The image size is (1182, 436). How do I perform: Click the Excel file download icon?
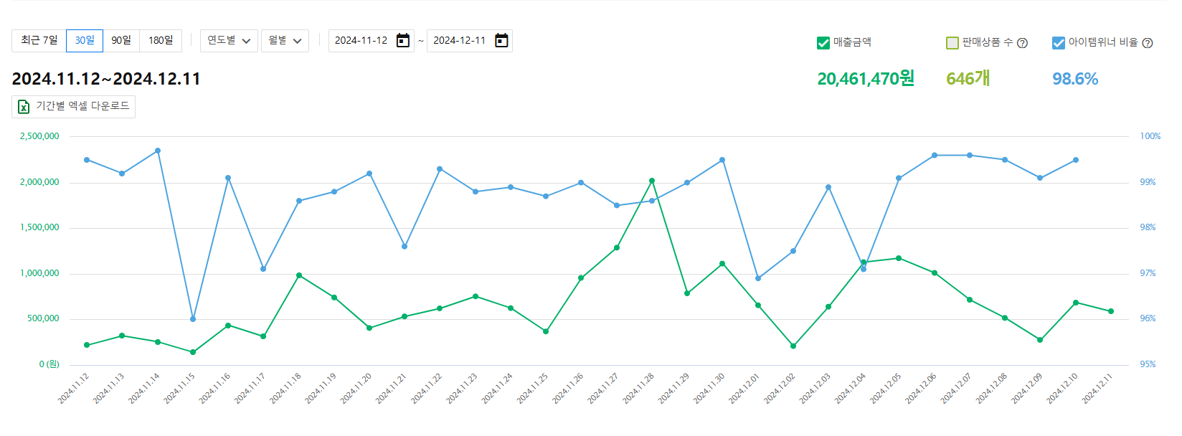[x=24, y=107]
